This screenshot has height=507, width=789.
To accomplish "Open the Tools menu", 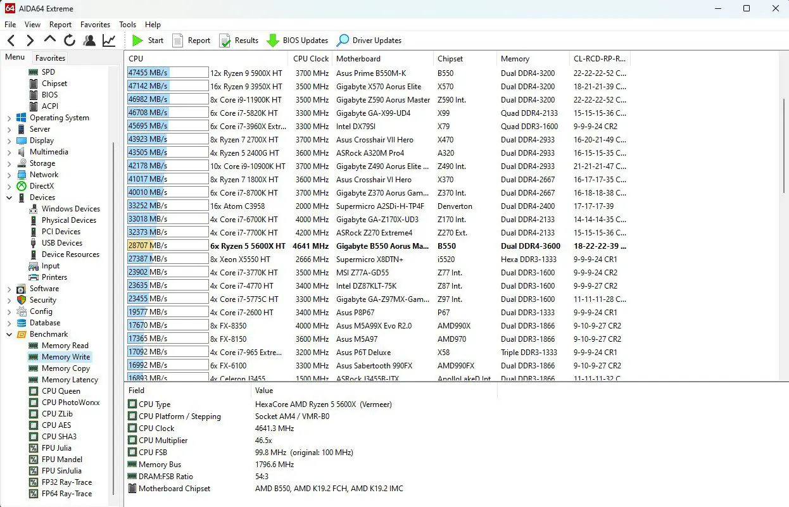I will pyautogui.click(x=128, y=25).
